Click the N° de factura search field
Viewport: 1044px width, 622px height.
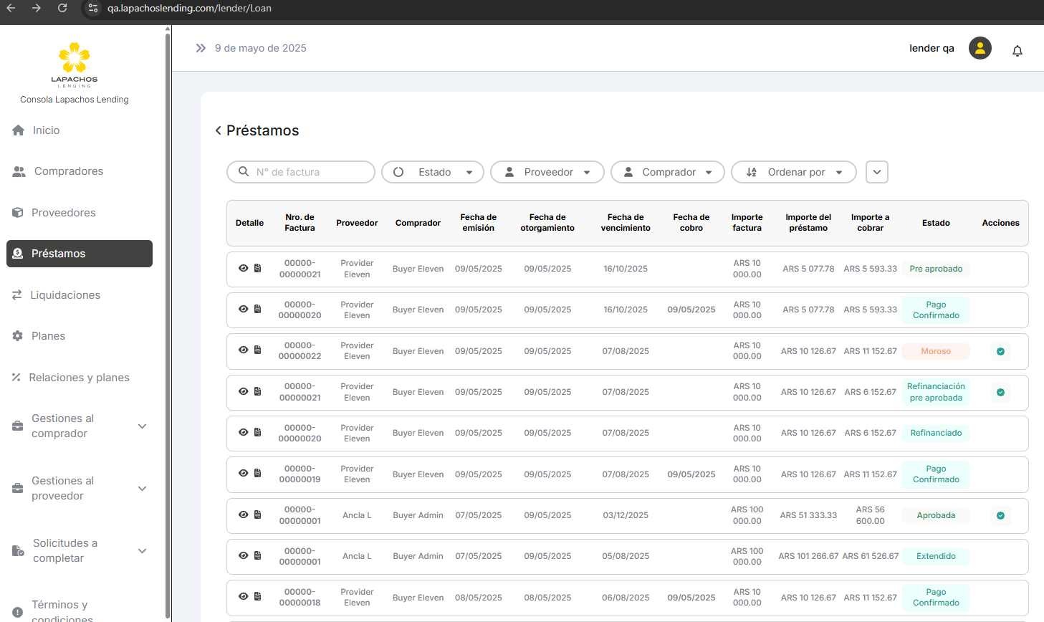coord(308,172)
